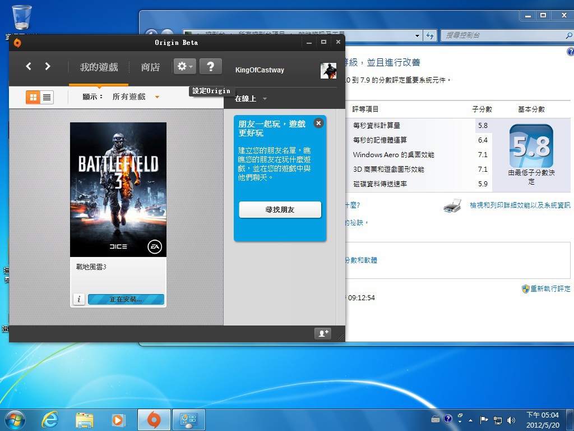
Task: Open the Origin settings gear dropdown
Action: pyautogui.click(x=184, y=67)
